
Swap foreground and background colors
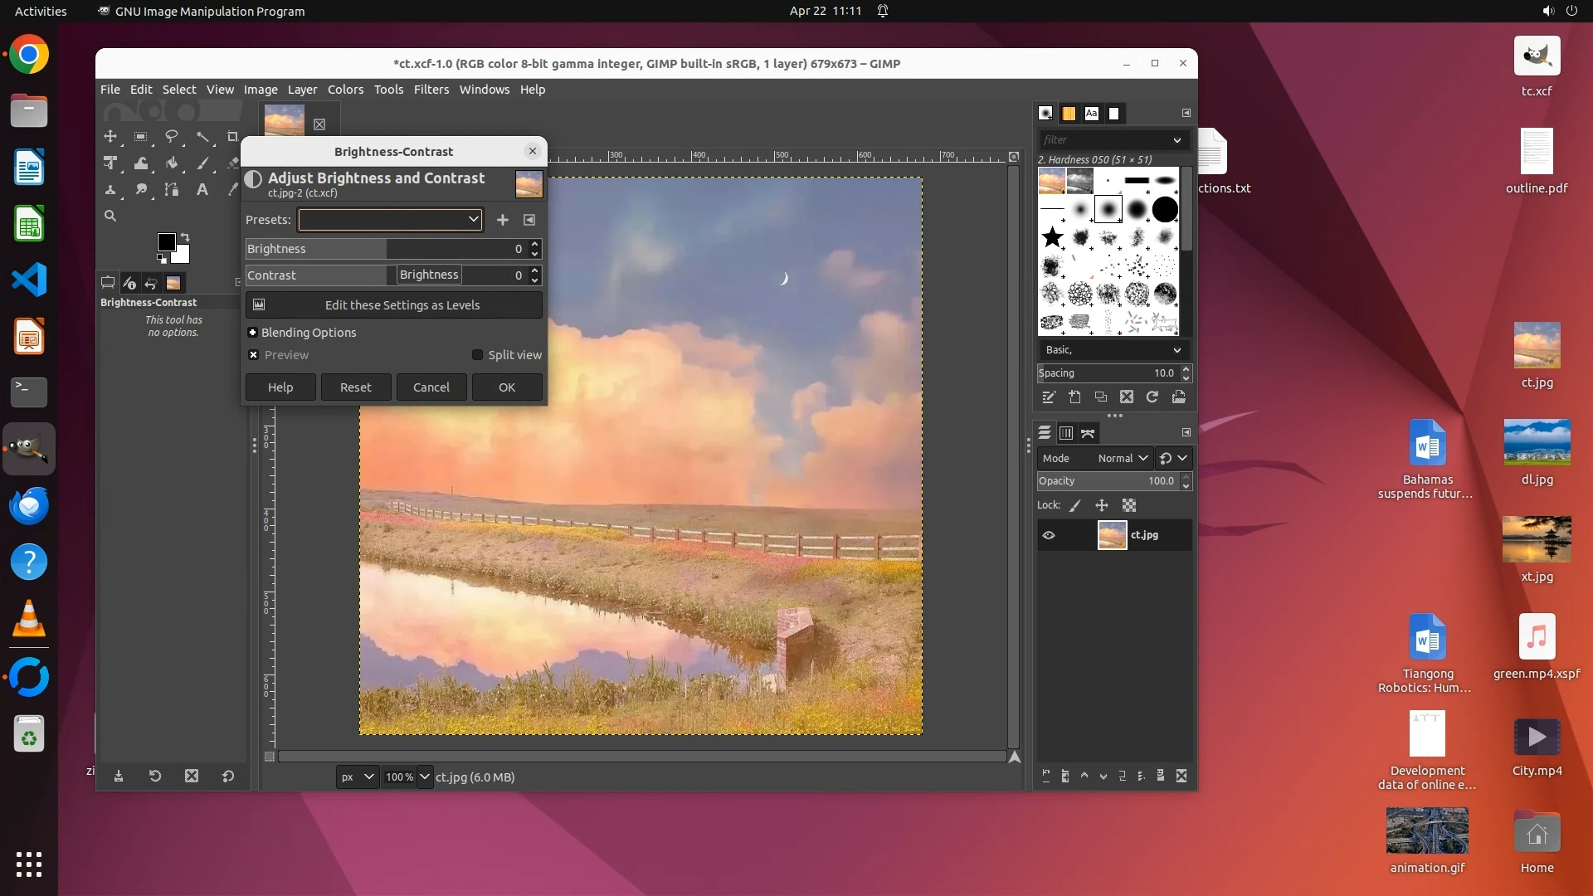(x=185, y=237)
